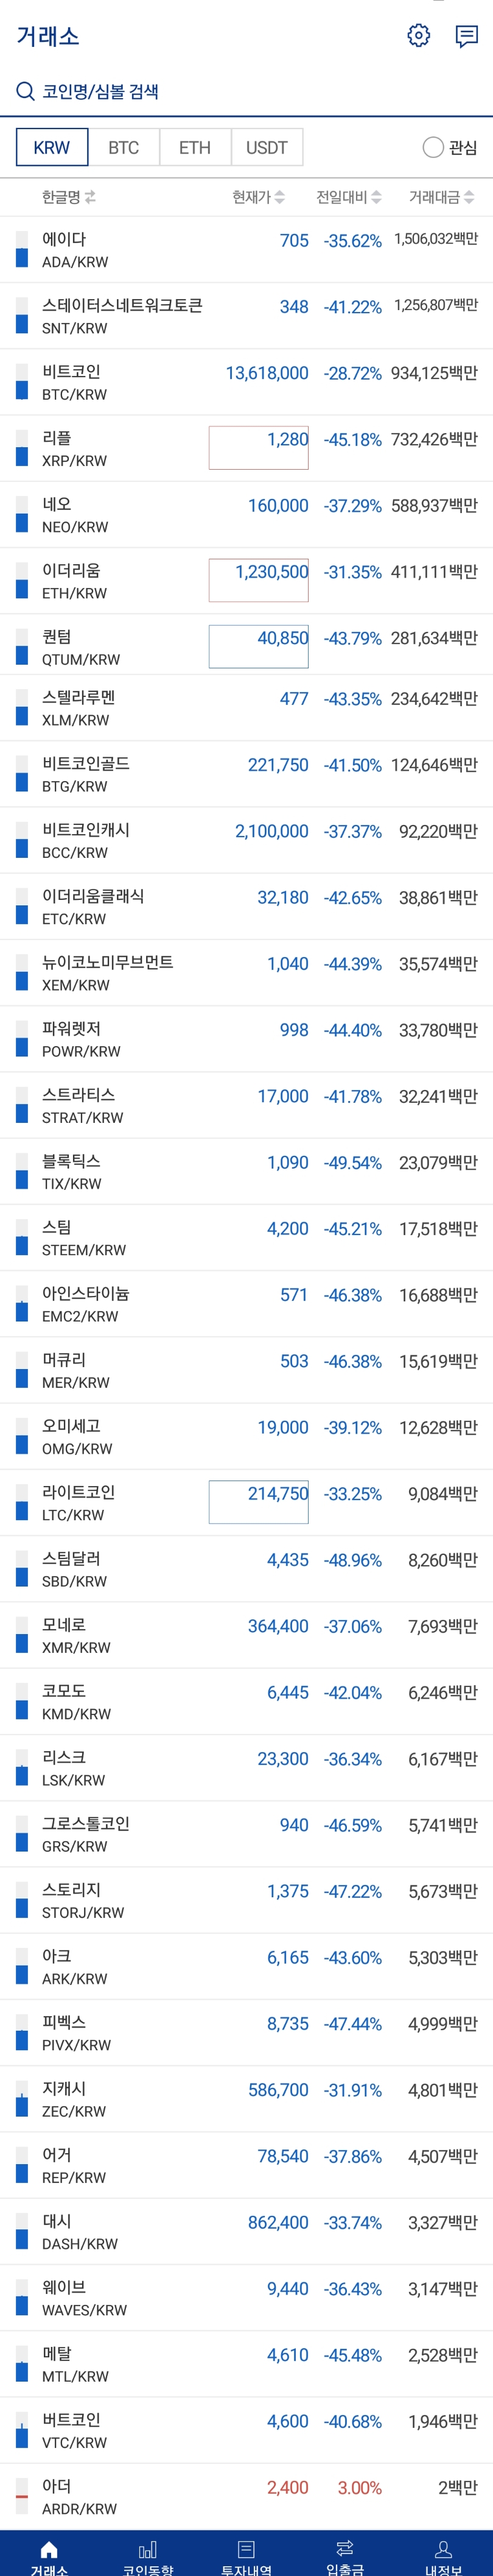Open the 내정보 profile icon
This screenshot has height=2576, width=493.
coord(444,2549)
